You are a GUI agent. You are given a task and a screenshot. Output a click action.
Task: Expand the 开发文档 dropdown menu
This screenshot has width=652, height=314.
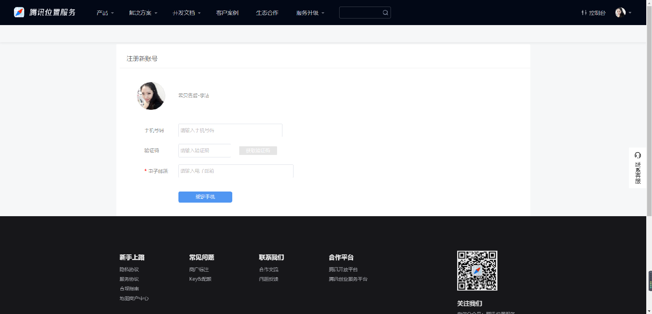click(187, 13)
